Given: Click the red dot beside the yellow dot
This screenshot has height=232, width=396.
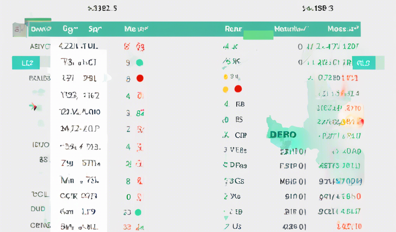Looking at the screenshot, I should pyautogui.click(x=238, y=89).
